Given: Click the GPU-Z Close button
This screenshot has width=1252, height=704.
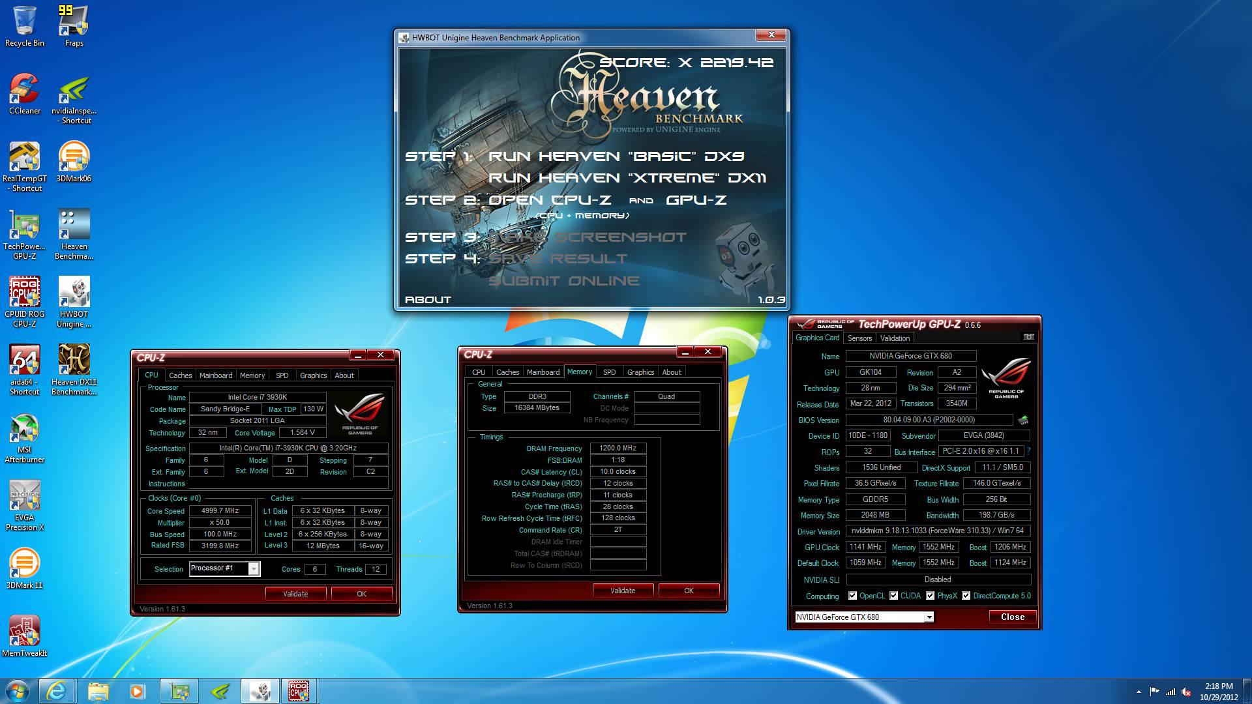Looking at the screenshot, I should point(1013,617).
